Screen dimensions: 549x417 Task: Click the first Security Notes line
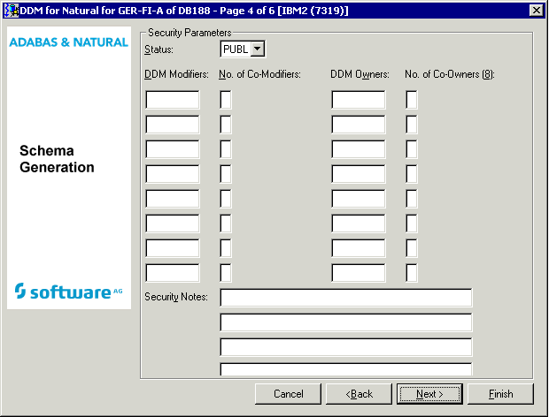345,297
